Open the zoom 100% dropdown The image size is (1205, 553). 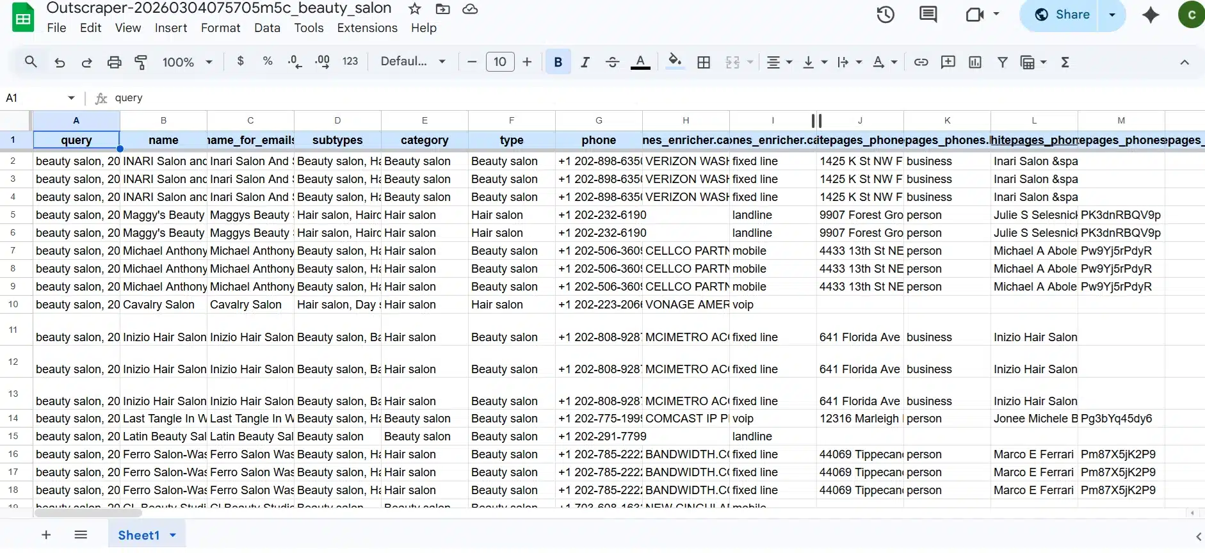tap(187, 62)
